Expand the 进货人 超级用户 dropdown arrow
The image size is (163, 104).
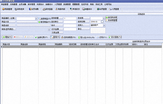[x=104, y=25]
